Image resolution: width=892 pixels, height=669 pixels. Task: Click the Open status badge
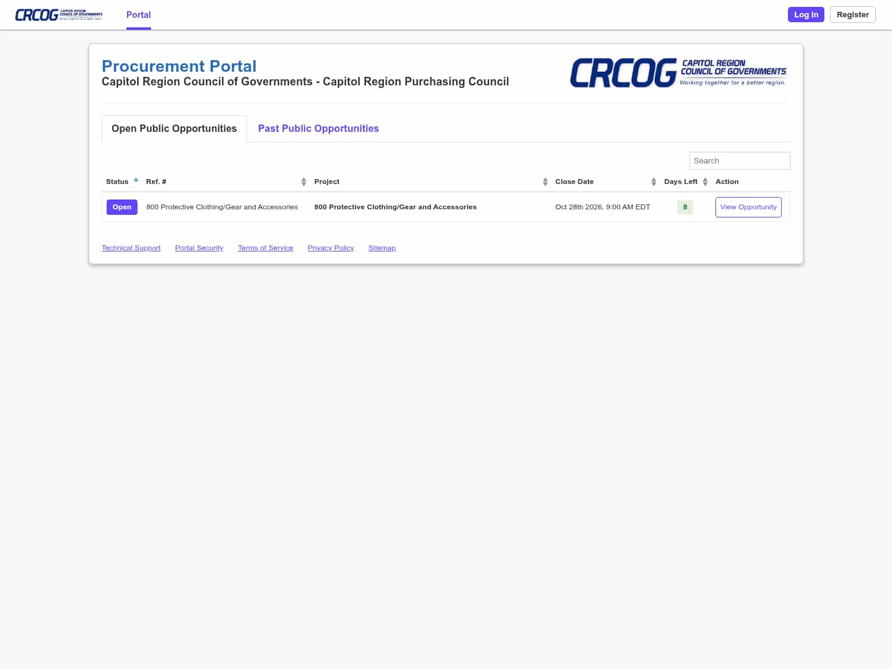[122, 207]
